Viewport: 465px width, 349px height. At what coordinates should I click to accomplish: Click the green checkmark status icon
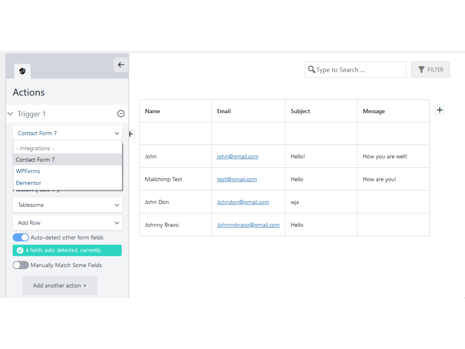click(20, 250)
